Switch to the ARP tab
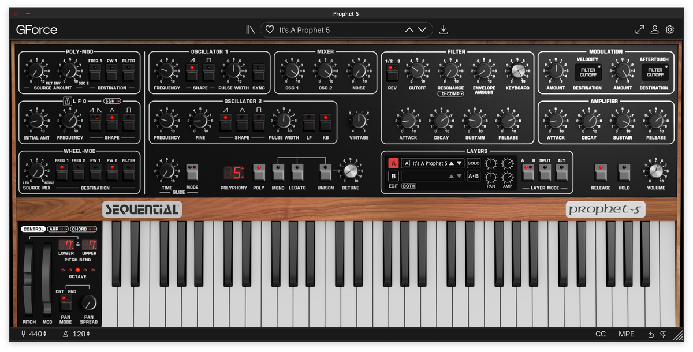The height and width of the screenshot is (352, 693). (57, 229)
